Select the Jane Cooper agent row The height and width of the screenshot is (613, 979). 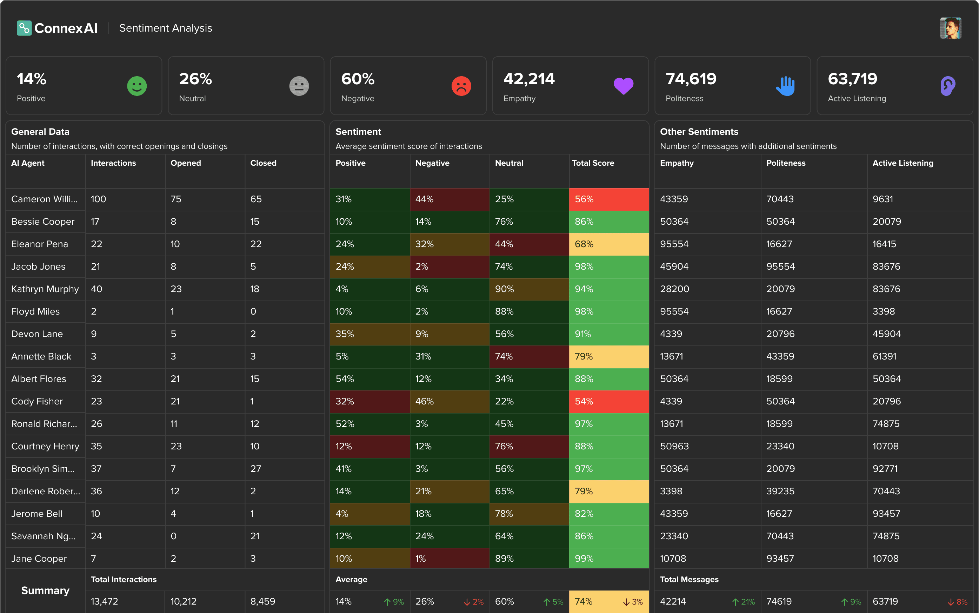click(39, 558)
